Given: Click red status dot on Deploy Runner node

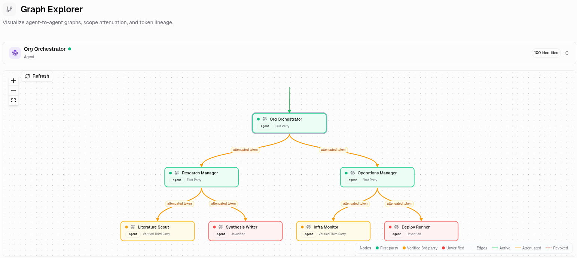Looking at the screenshot, I should 390,227.
